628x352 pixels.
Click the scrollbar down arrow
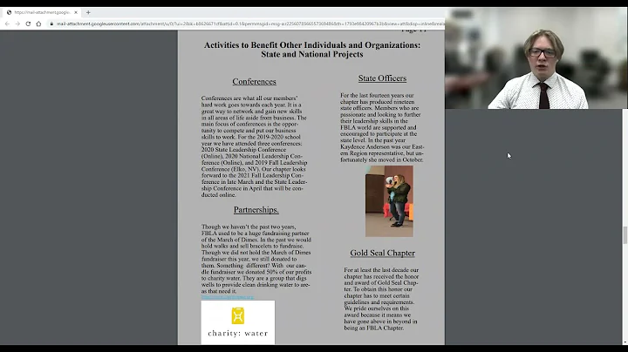coord(625,342)
